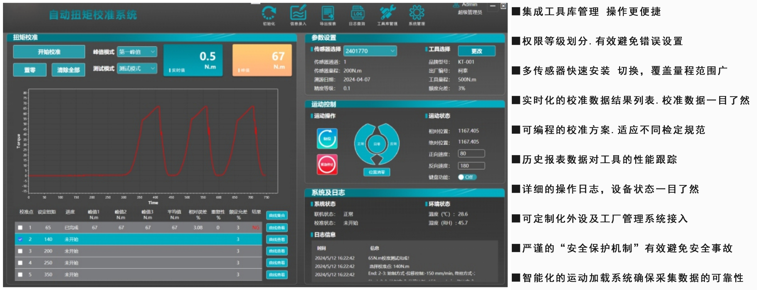Viewport: 757px width, 290px height.
Task: Click the center 回零 return-to-zero circle
Action: [377, 144]
